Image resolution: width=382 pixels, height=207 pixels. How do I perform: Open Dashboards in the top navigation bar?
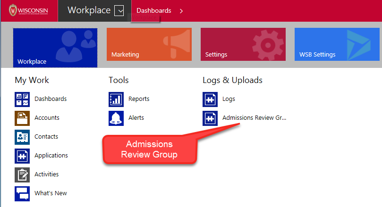[x=153, y=11]
